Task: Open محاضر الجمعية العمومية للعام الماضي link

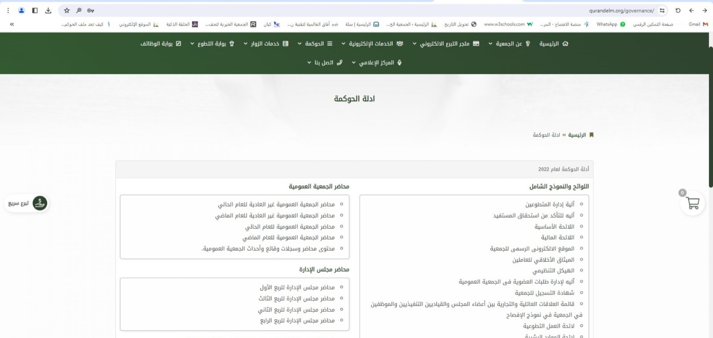Action: click(289, 237)
